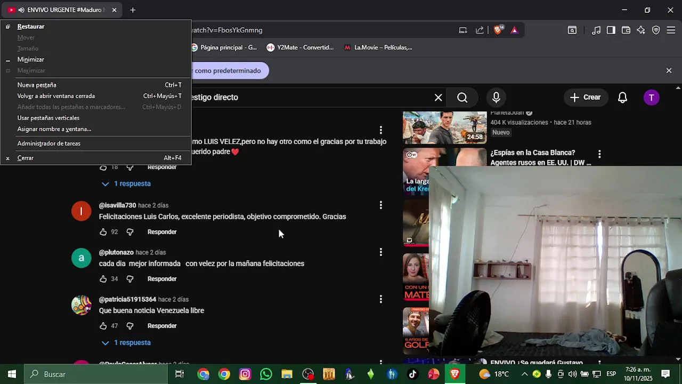Viewport: 682px width, 384px height.
Task: Dislike the comment by @patricia51915364
Action: pyautogui.click(x=129, y=326)
